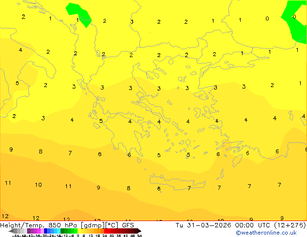This screenshot has height=237, width=307.
Task: Click the legend label 54
Action: pos(139,236)
